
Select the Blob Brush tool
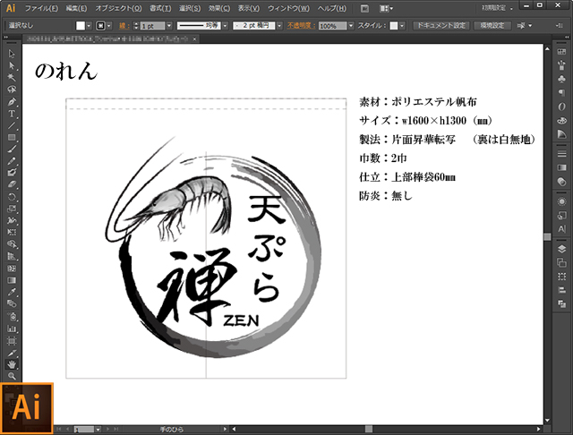tap(12, 173)
